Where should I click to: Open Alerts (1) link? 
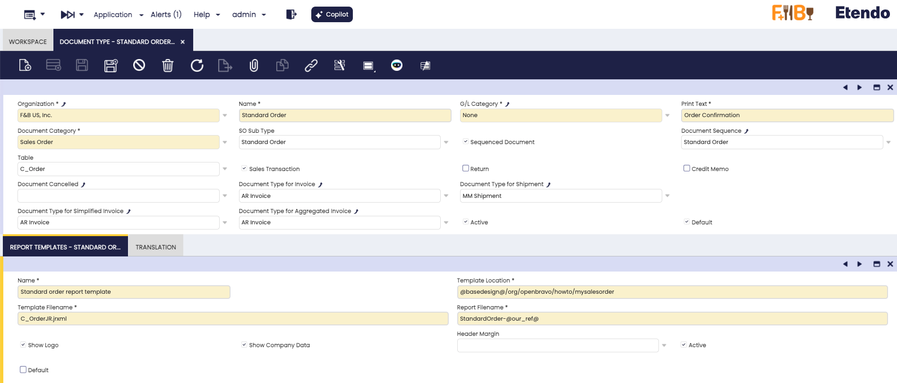click(x=166, y=14)
